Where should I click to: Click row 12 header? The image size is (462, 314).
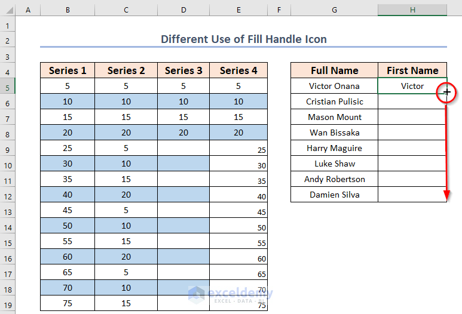point(8,195)
